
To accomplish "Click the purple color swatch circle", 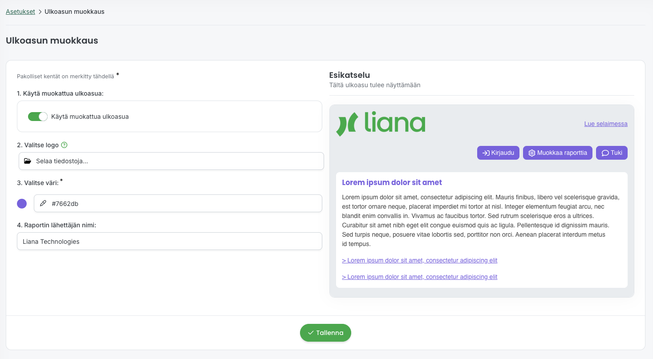I will click(22, 204).
